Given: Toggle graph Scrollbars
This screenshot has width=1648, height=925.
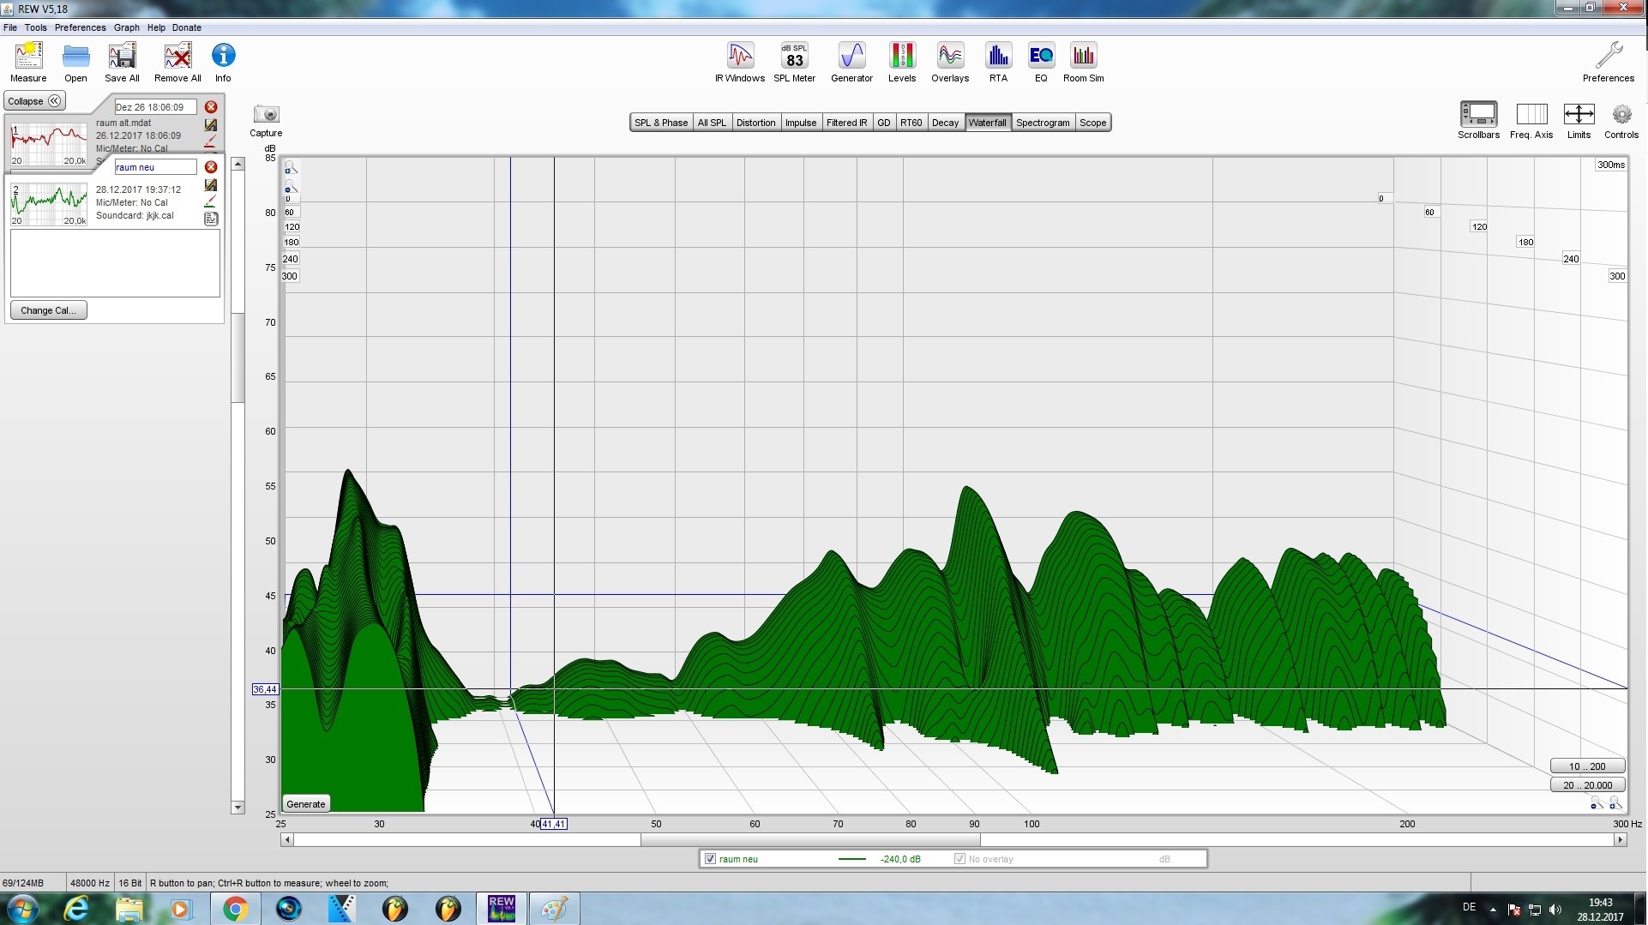Looking at the screenshot, I should coord(1479,114).
